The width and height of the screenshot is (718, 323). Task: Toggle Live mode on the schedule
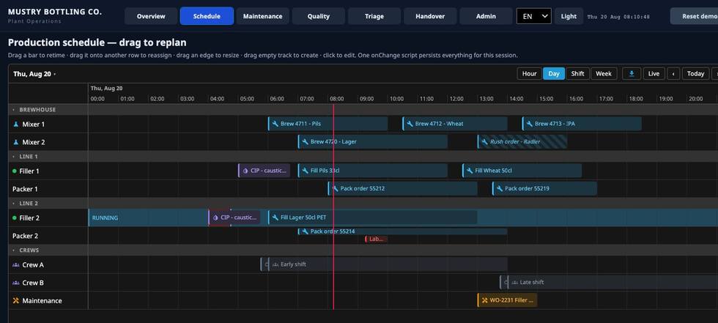[x=654, y=74]
